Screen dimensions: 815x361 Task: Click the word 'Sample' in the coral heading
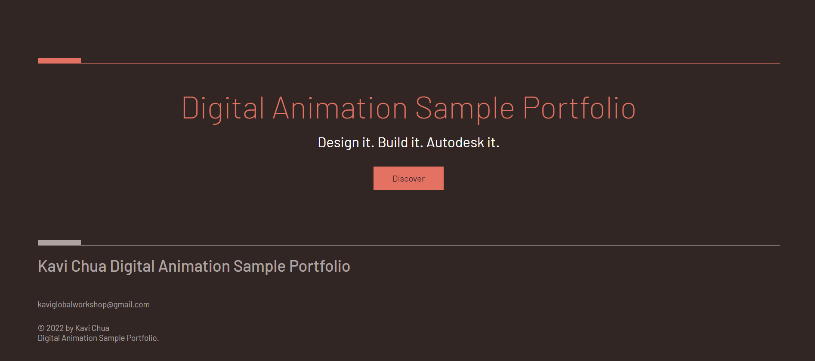pos(465,108)
